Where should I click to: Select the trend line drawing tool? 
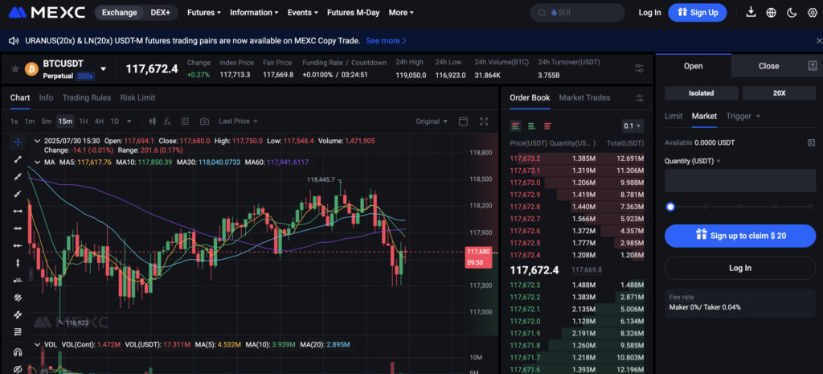18,159
